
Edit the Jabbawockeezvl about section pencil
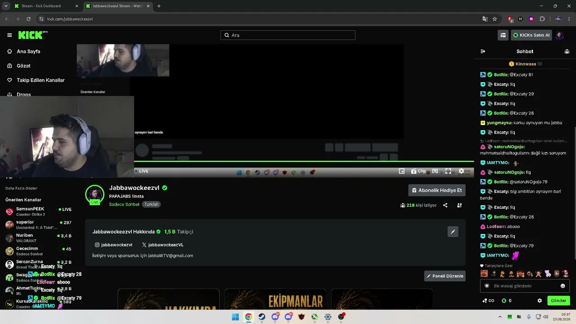(453, 232)
